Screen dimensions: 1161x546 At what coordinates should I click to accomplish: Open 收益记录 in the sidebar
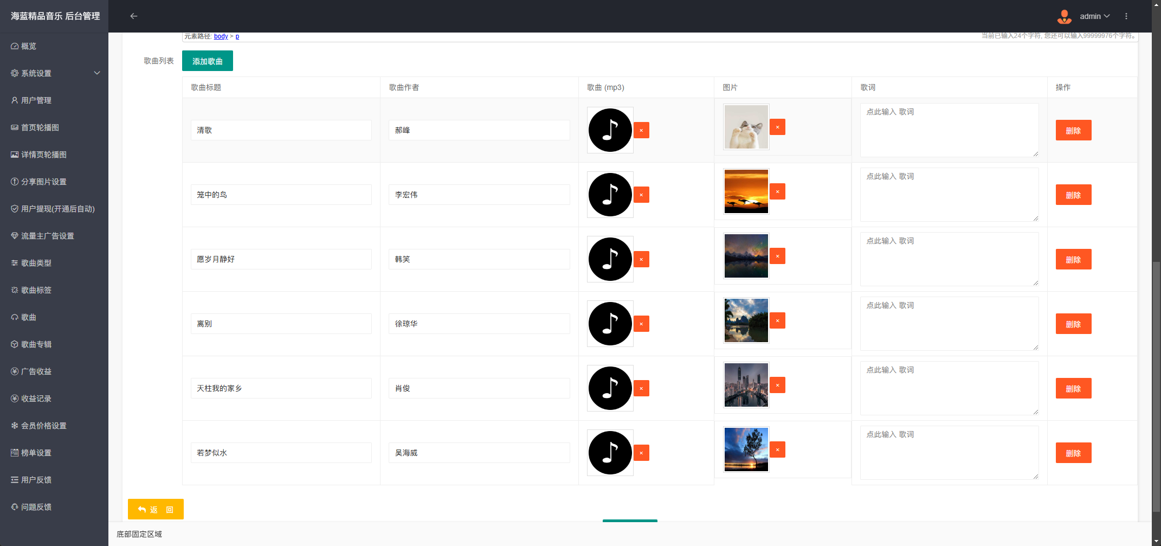pyautogui.click(x=54, y=399)
